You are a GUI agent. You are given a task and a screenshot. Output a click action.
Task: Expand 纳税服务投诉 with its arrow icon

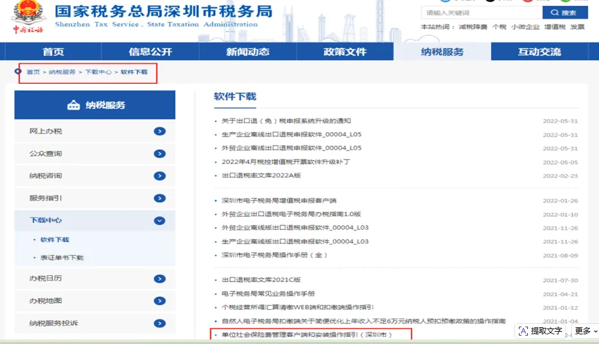pos(160,323)
